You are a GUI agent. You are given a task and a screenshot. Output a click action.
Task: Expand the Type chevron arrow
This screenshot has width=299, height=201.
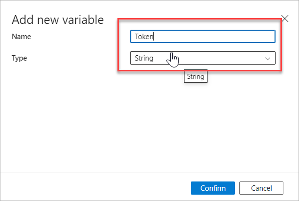click(x=268, y=58)
